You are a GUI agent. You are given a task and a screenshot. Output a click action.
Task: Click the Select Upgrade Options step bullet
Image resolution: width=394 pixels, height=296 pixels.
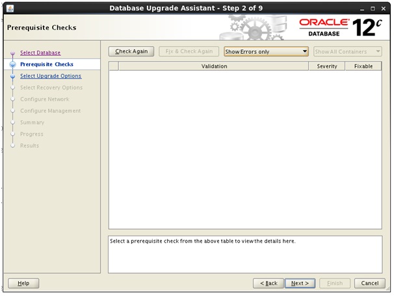pyautogui.click(x=12, y=76)
